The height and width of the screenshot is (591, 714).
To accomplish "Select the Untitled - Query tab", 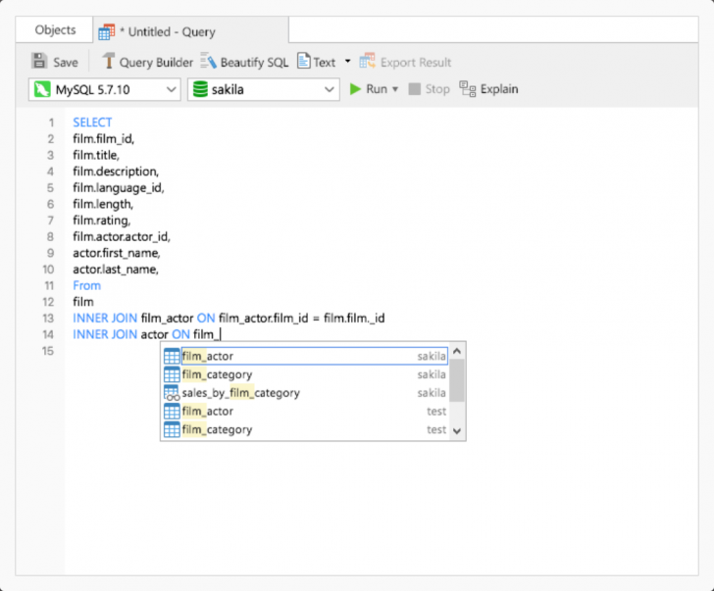I will (191, 31).
